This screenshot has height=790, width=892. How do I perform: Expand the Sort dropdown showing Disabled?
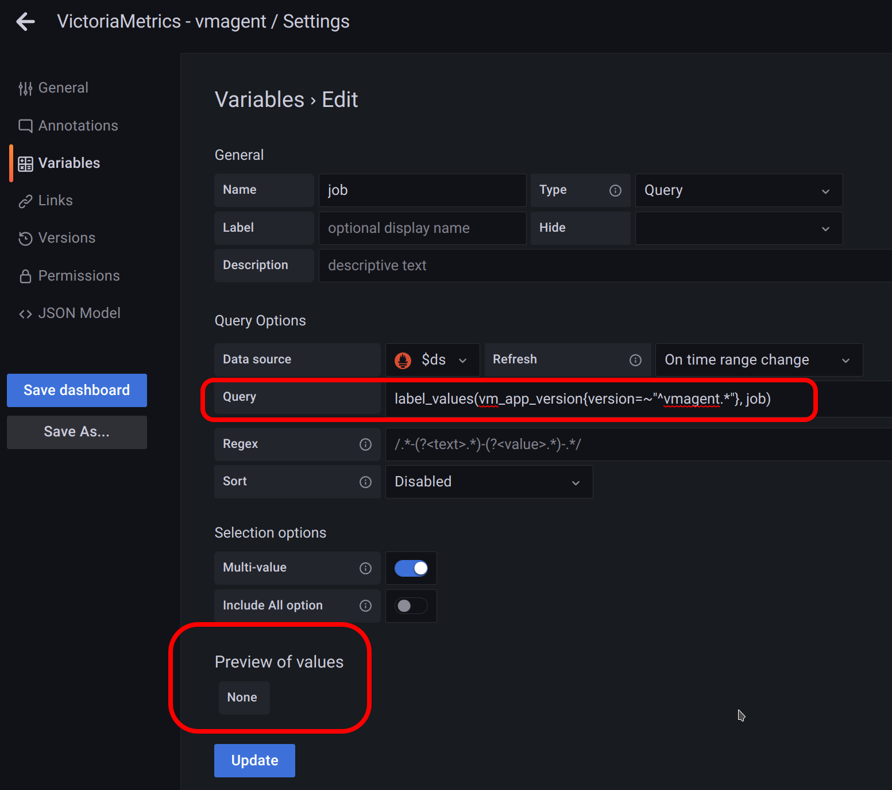[488, 482]
